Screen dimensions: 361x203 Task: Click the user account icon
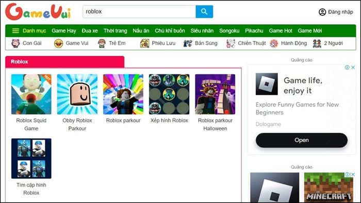(322, 12)
